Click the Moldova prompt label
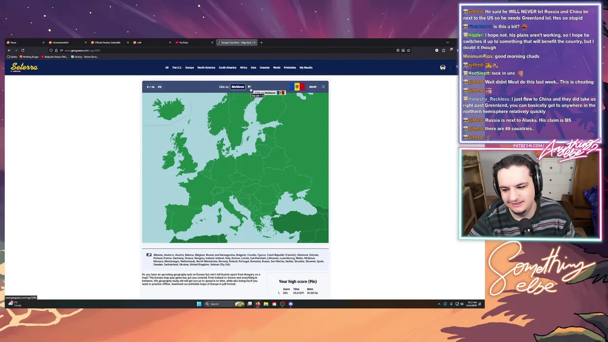This screenshot has width=608, height=342. (x=237, y=87)
